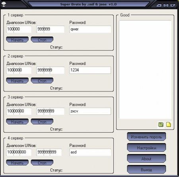Minimize the Super Brute window
Screen dimensions: 179x177
[159, 5]
